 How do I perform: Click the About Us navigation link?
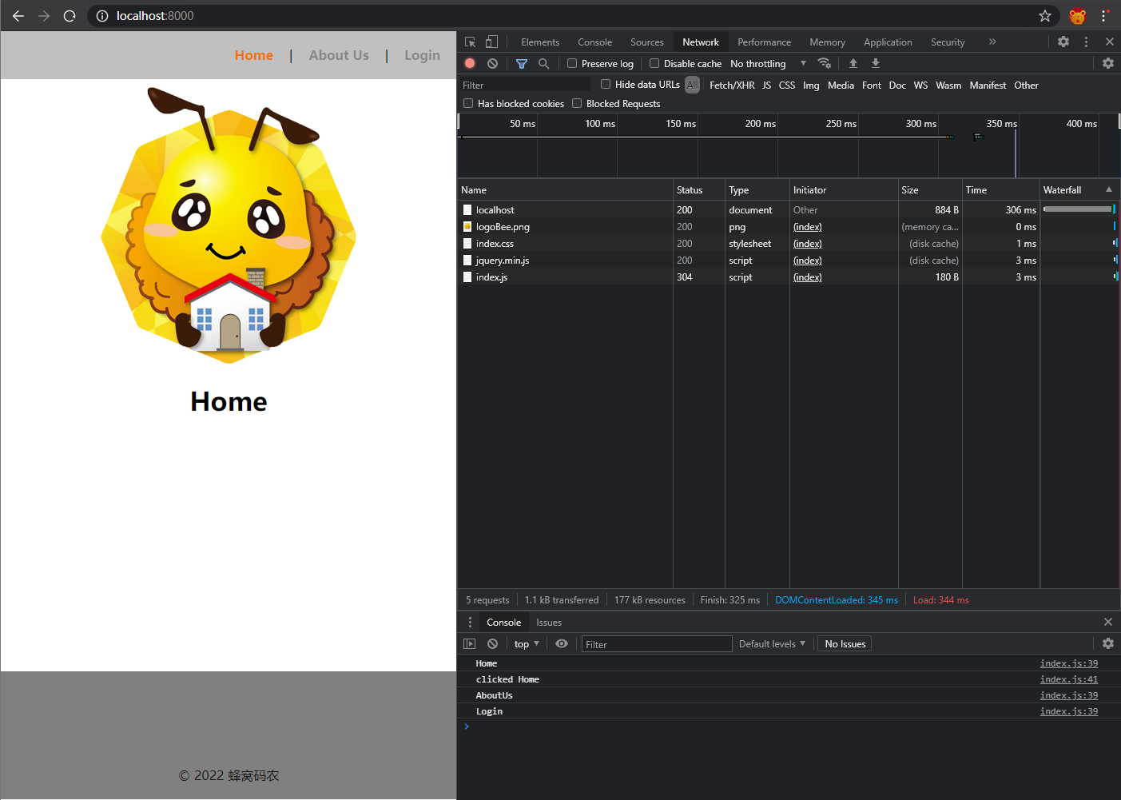point(339,55)
